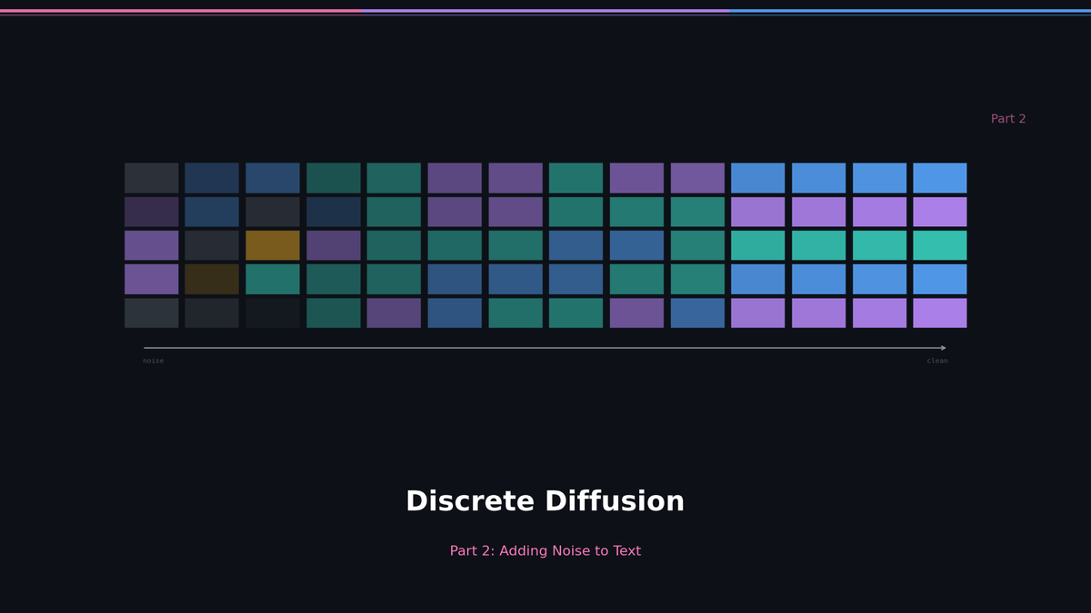This screenshot has height=613, width=1091.
Task: Click the noise label under the arrow
Action: coord(153,361)
